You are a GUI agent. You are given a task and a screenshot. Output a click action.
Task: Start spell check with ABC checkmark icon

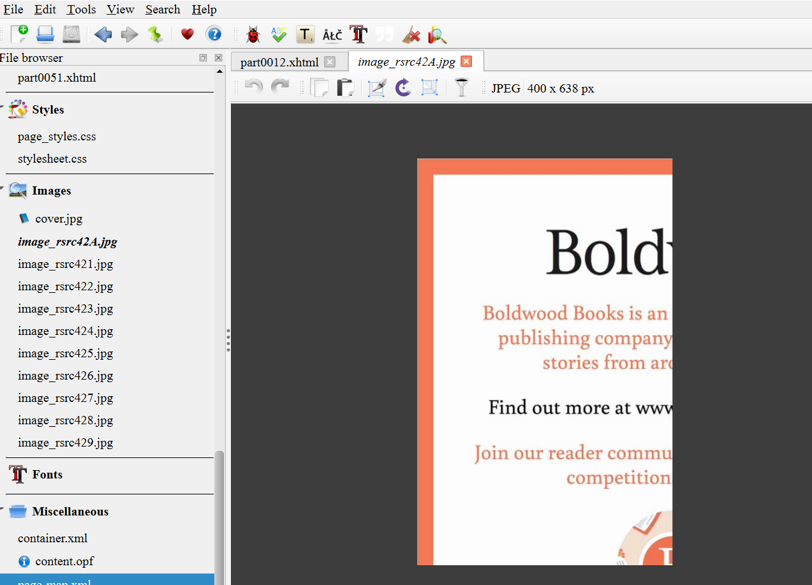(x=279, y=34)
